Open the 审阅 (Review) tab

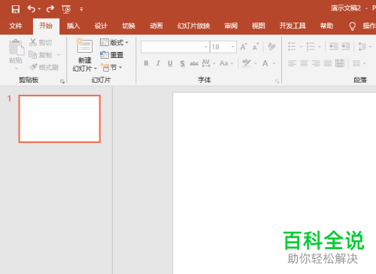[231, 26]
